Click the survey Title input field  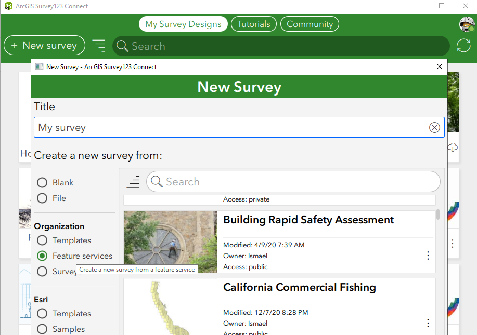229,128
